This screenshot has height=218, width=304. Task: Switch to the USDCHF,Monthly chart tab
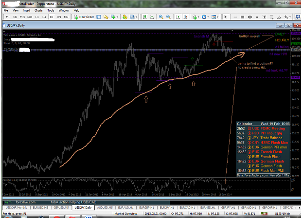16,208
